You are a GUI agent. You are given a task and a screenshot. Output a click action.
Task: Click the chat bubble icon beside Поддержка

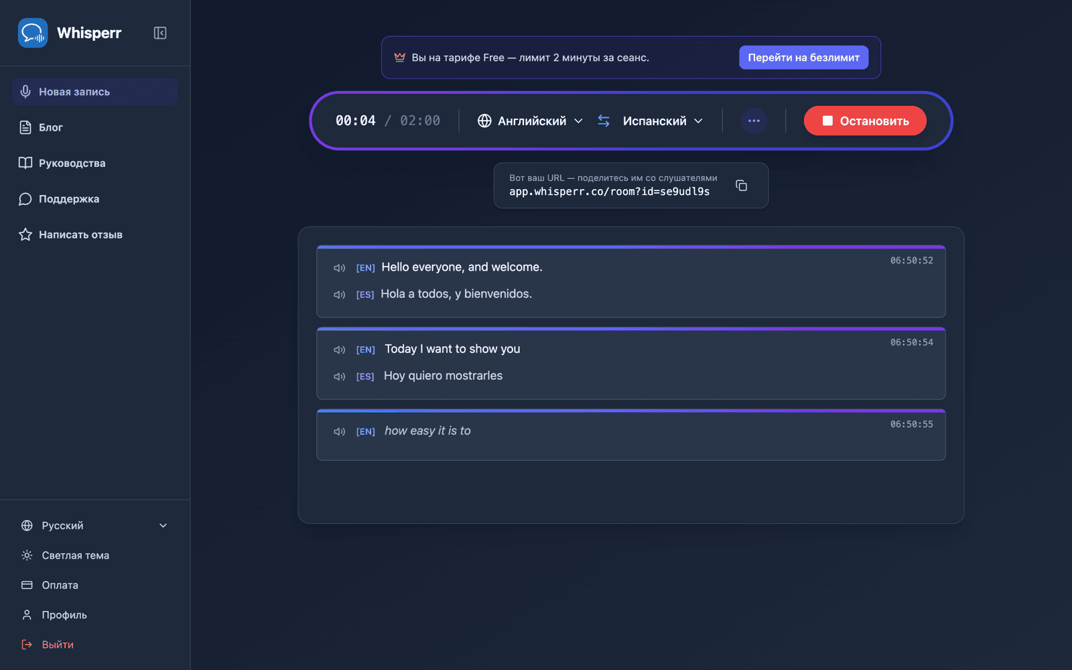25,199
